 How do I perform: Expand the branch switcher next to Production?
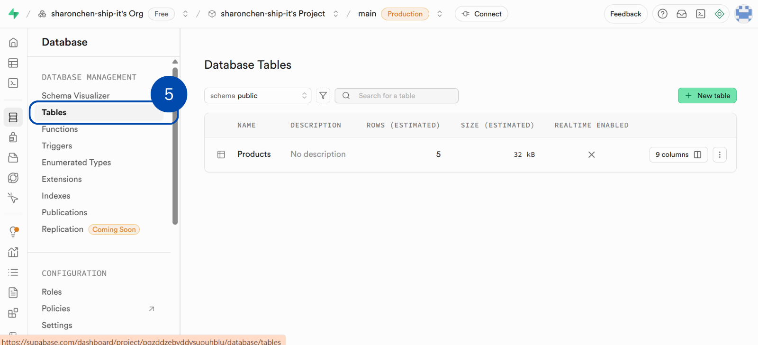point(440,14)
